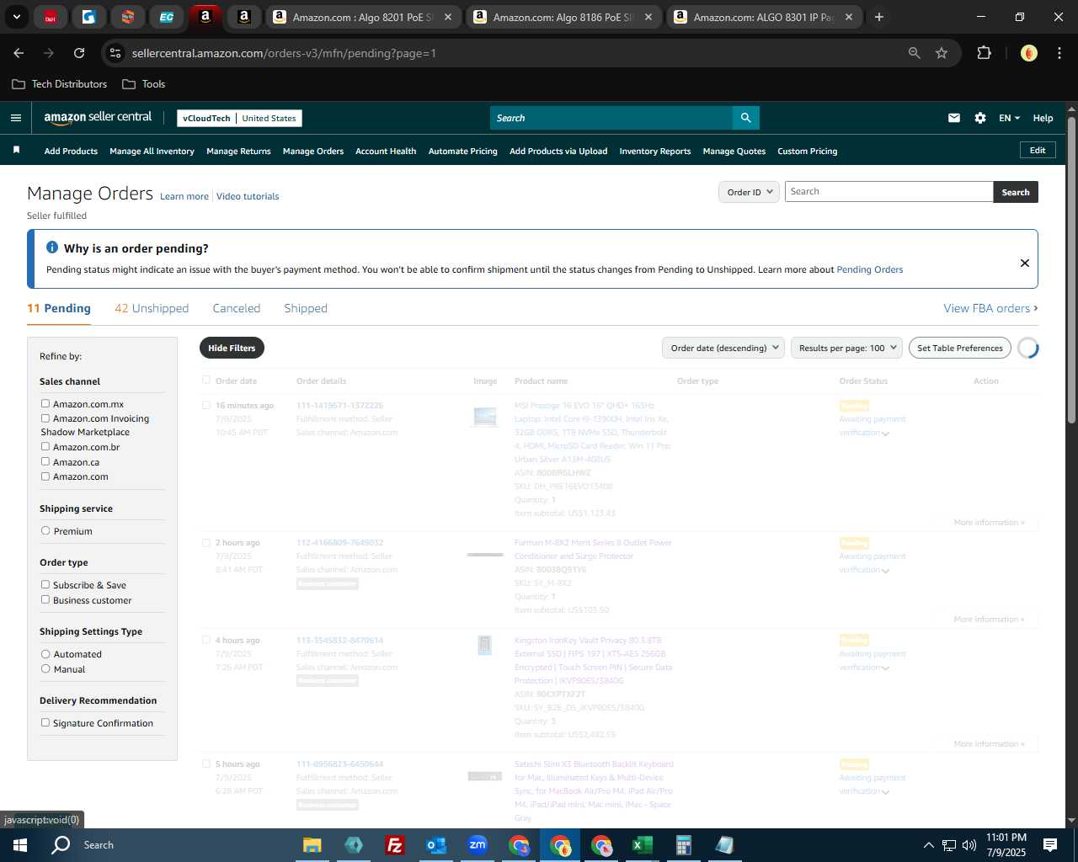Screen dimensions: 1078x862
Task: Open the Order ID search type dropdown
Action: (749, 192)
